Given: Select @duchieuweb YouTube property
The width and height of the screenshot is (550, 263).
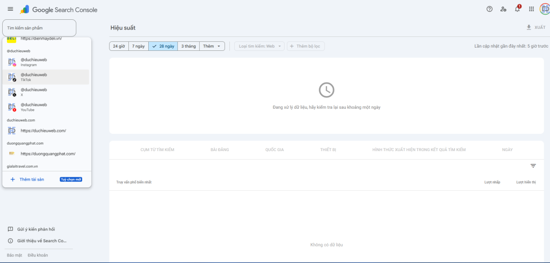Looking at the screenshot, I should pos(46,107).
